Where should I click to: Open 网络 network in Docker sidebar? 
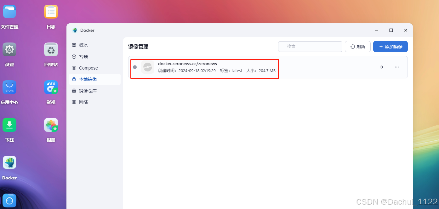coord(94,102)
